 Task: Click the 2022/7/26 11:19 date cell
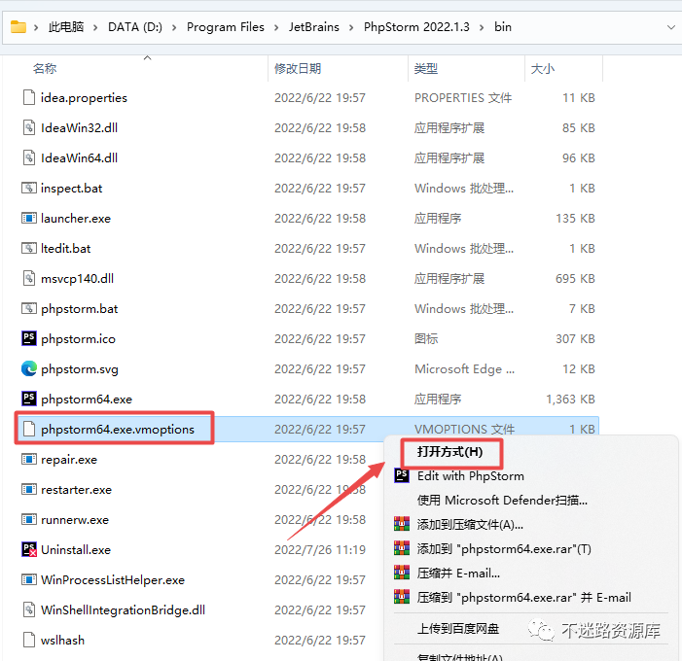(x=320, y=550)
